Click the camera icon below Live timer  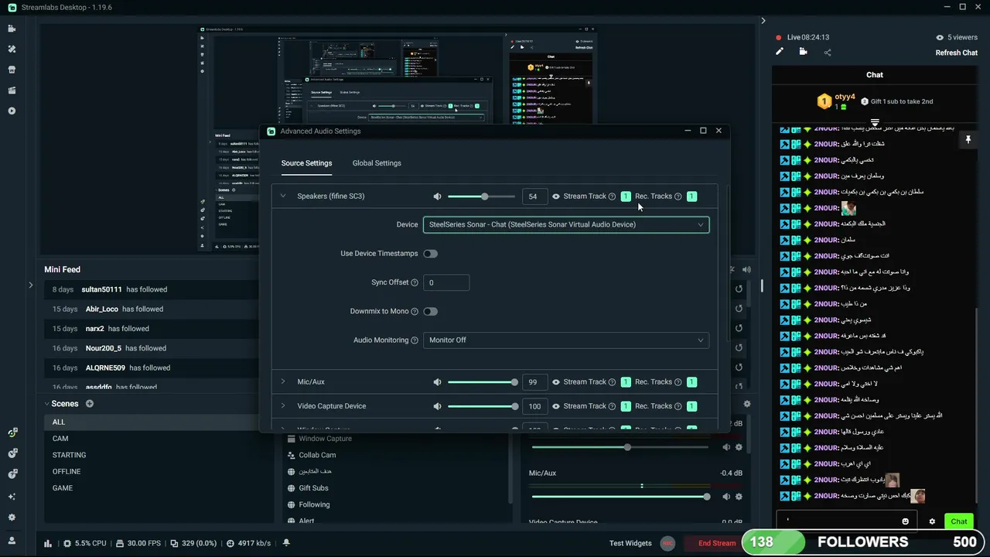pyautogui.click(x=803, y=52)
